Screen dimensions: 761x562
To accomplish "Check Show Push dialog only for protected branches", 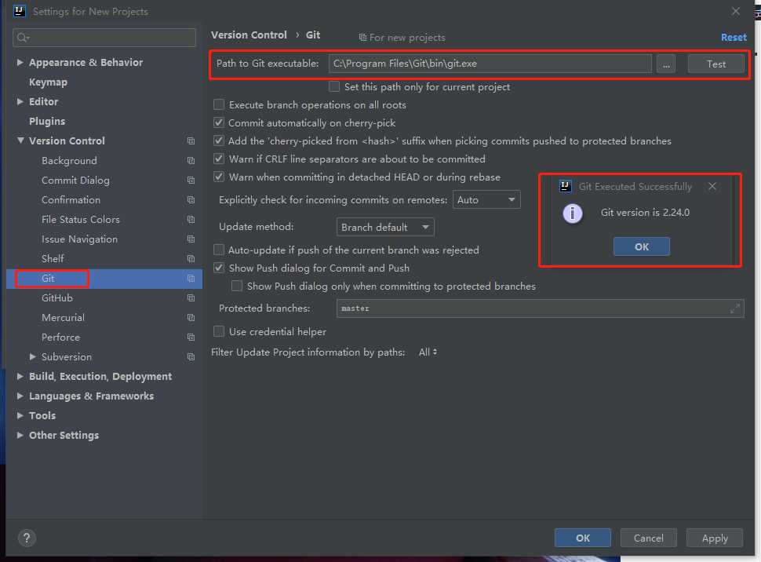I will tap(237, 286).
